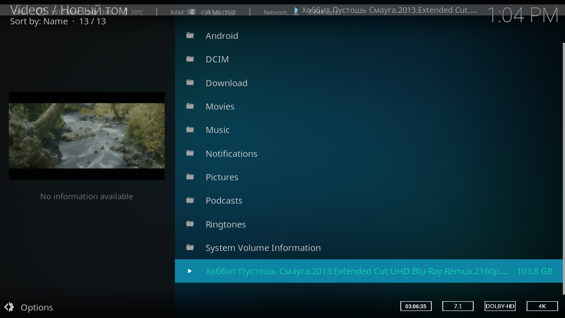Open the Podcasts folder entry
This screenshot has height=318, width=565.
[x=369, y=201]
